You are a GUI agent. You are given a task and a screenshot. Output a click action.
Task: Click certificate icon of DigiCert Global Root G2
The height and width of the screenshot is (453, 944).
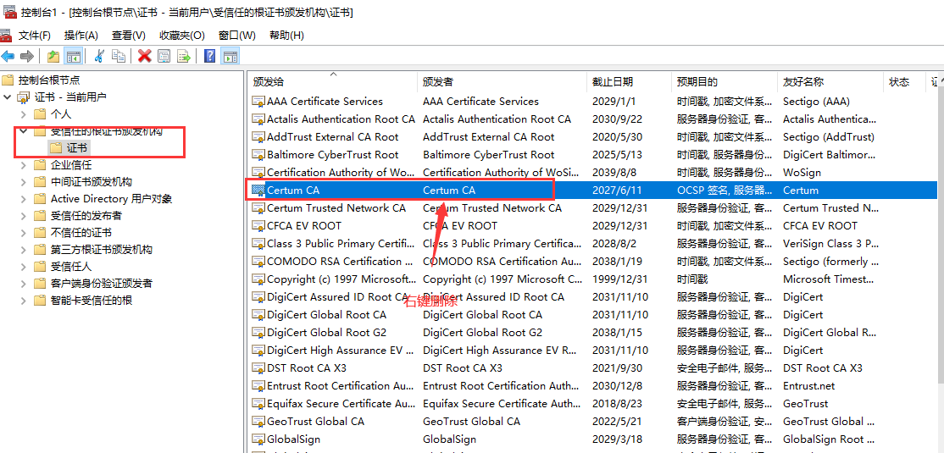[x=258, y=332]
